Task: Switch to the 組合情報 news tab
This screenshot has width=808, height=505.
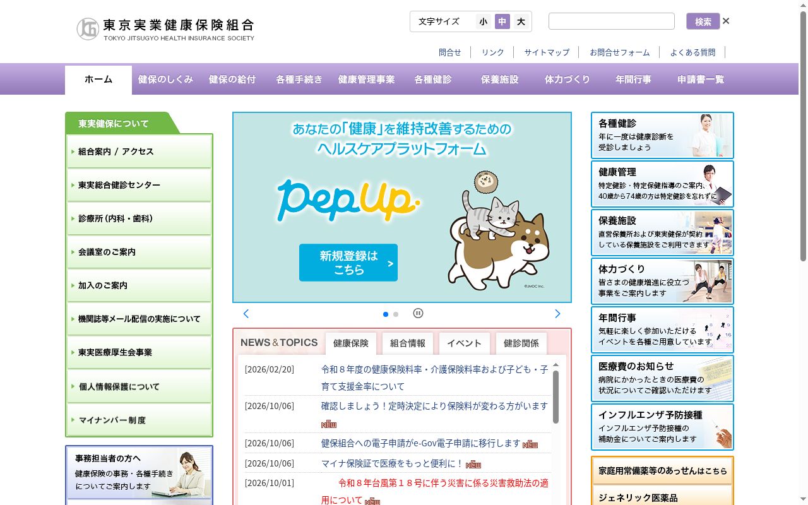Action: click(x=408, y=343)
